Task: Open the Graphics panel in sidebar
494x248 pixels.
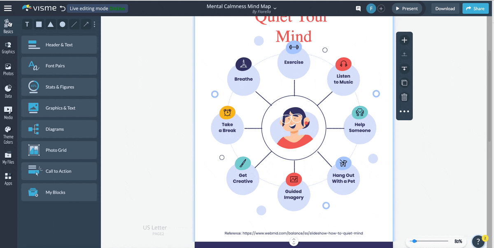Action: pos(8,46)
